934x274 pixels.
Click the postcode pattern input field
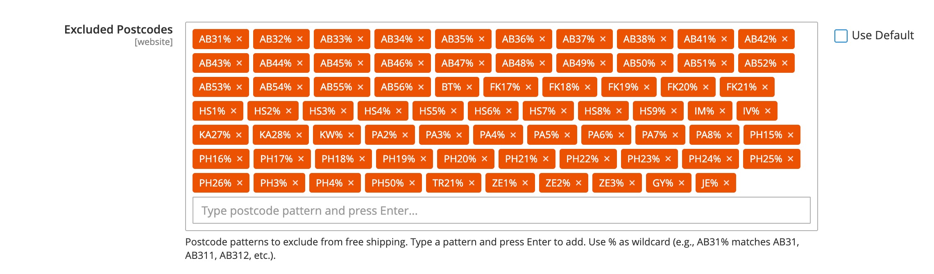(501, 210)
